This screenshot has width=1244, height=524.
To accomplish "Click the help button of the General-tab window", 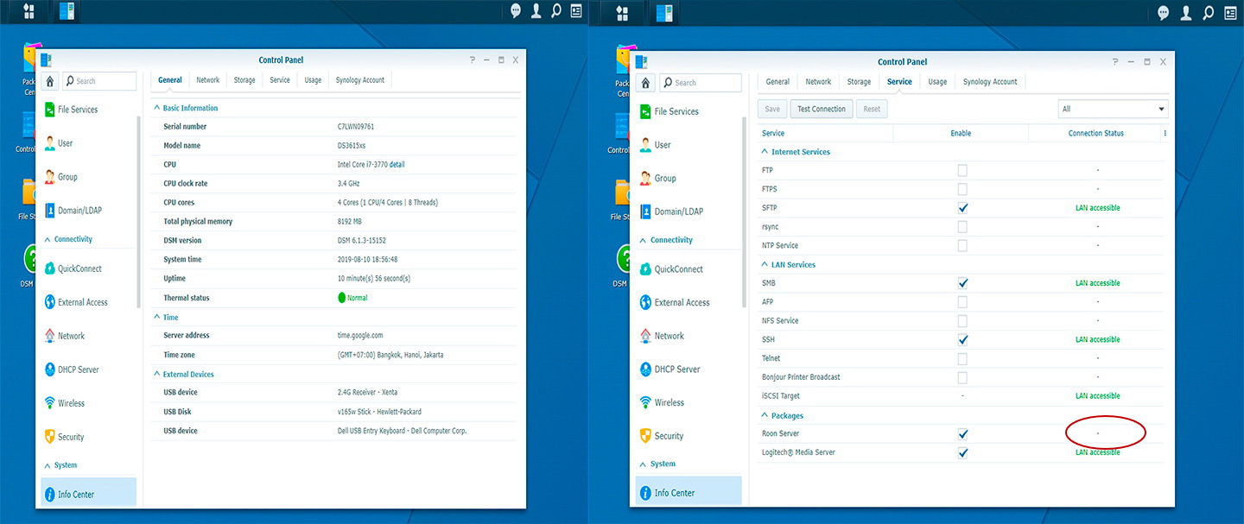I will click(x=473, y=60).
